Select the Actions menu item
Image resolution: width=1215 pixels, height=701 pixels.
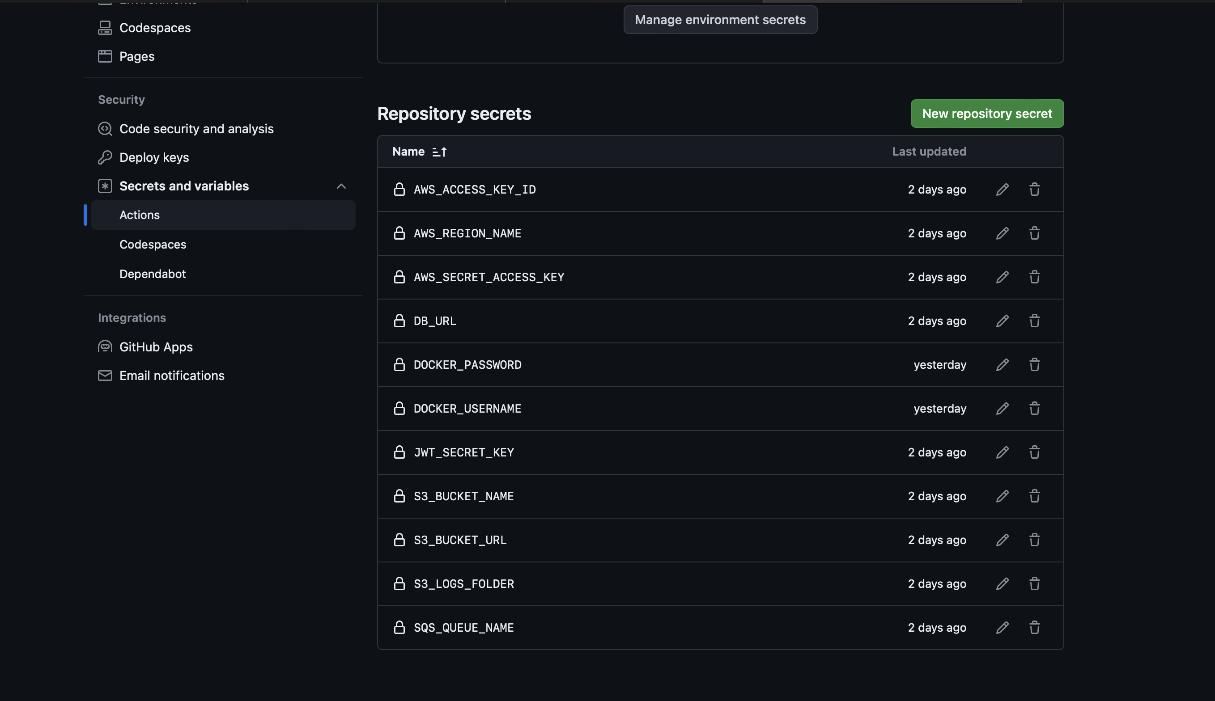[139, 215]
